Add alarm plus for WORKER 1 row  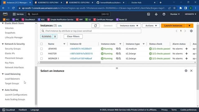click(x=187, y=58)
